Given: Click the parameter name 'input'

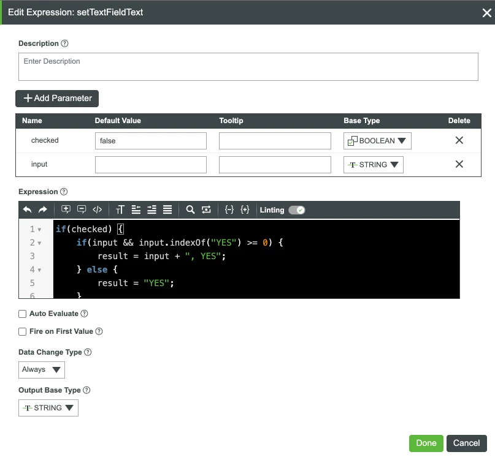Looking at the screenshot, I should (x=39, y=164).
